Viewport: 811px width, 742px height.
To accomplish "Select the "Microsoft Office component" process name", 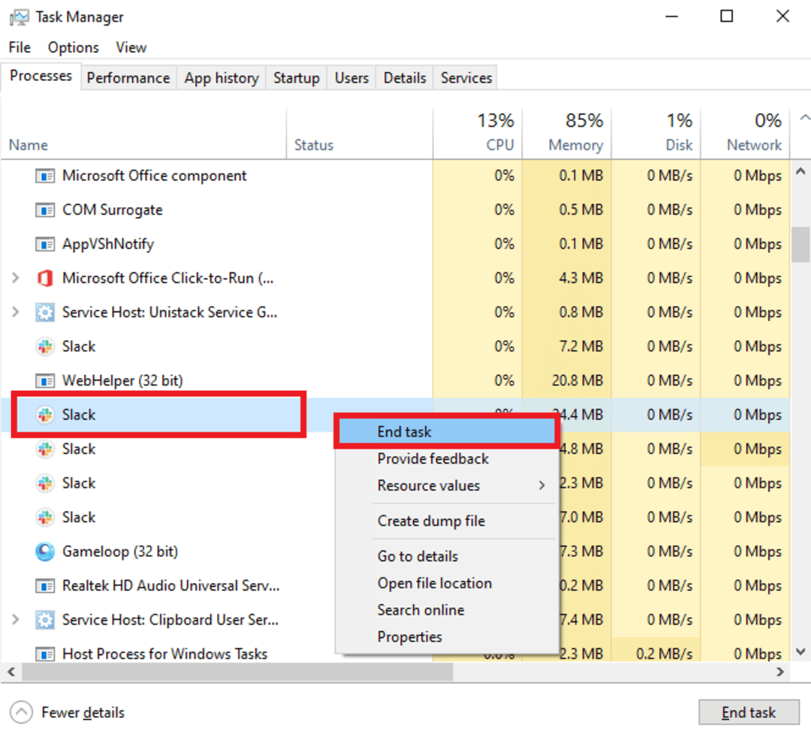I will [x=154, y=176].
